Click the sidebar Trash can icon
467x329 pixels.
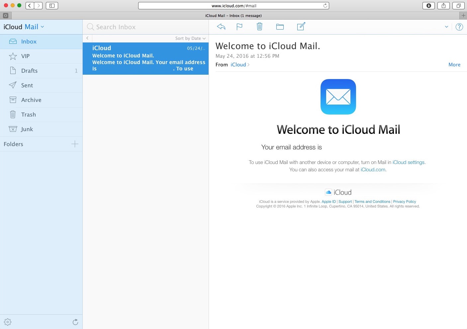coord(13,115)
